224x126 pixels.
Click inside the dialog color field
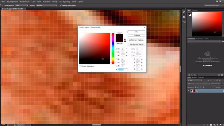pos(94,48)
